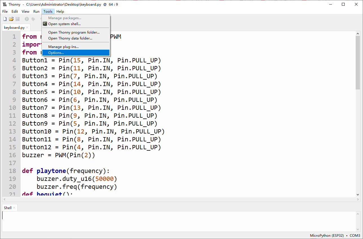Click the Button1 = Pin(15 code line

pos(91,60)
